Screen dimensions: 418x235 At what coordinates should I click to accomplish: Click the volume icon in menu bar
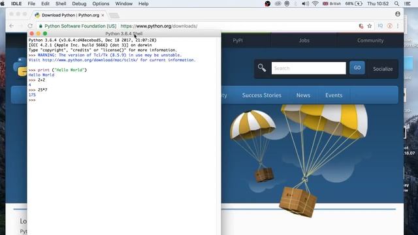pos(305,4)
